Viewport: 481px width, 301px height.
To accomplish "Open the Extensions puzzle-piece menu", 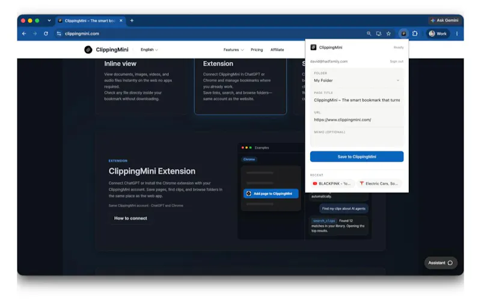I will point(415,34).
